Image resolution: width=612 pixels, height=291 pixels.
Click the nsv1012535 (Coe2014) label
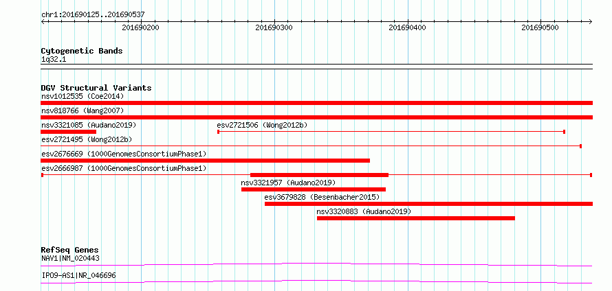point(83,96)
